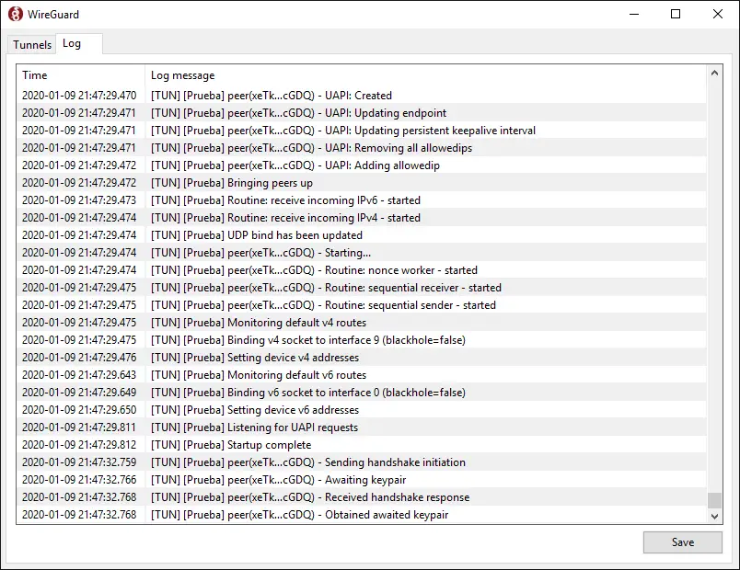Select 'Monitoring default v4 routes' row
740x570 pixels.
click(x=362, y=322)
